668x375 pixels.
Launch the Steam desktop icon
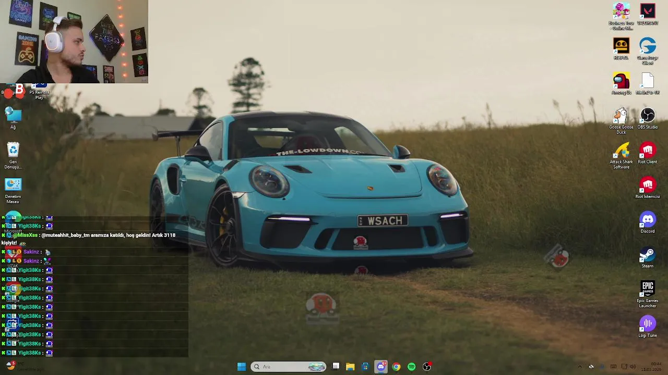pos(648,257)
